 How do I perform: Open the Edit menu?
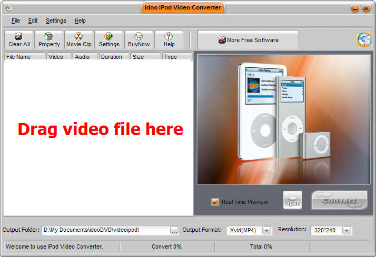pyautogui.click(x=33, y=21)
